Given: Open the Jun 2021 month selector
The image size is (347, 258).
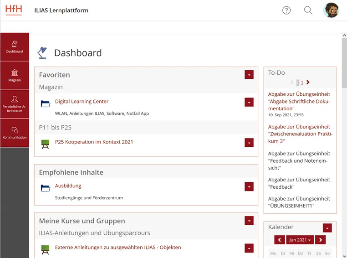Looking at the screenshot, I should (x=300, y=240).
